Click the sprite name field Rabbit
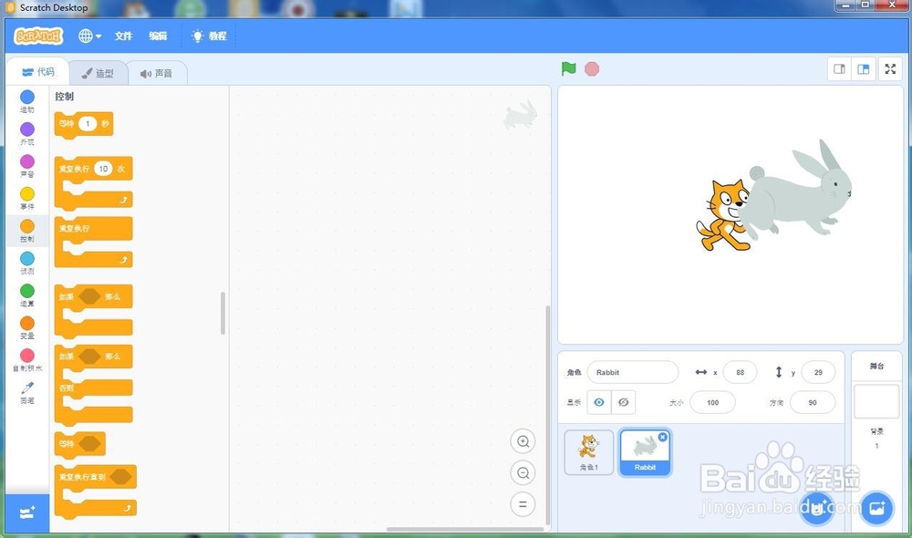 pyautogui.click(x=633, y=372)
